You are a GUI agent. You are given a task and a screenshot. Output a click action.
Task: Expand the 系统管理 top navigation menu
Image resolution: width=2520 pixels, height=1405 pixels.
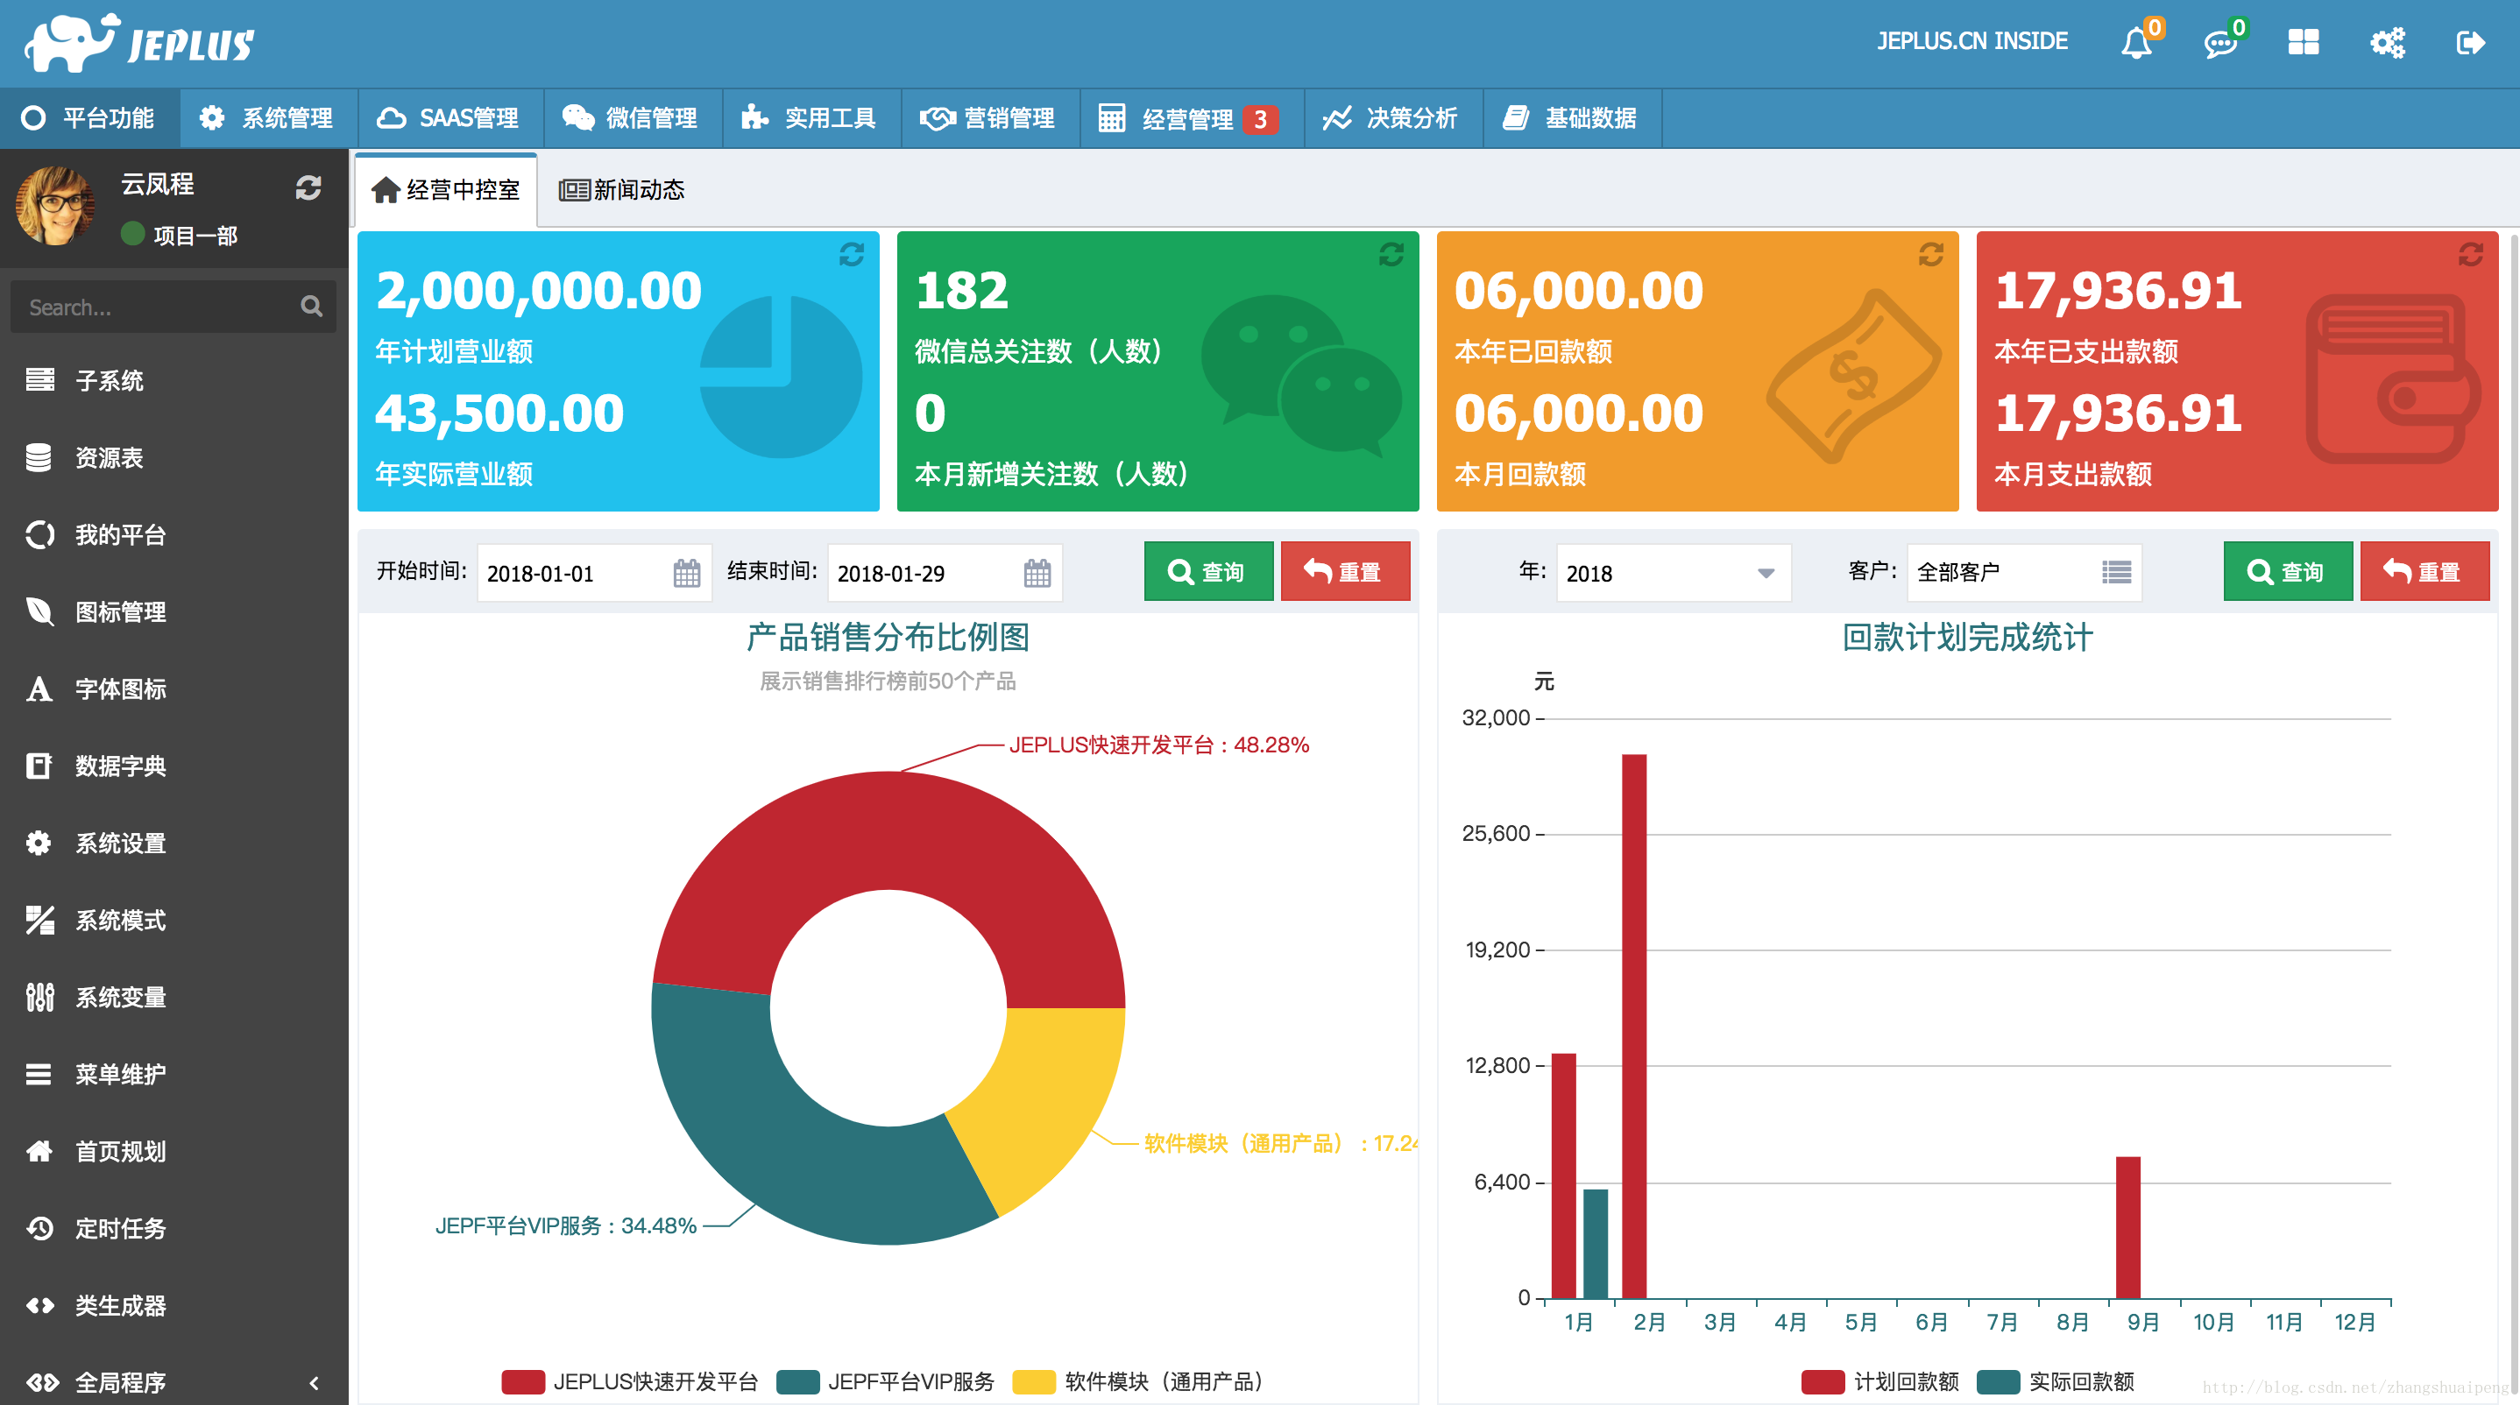(x=268, y=116)
